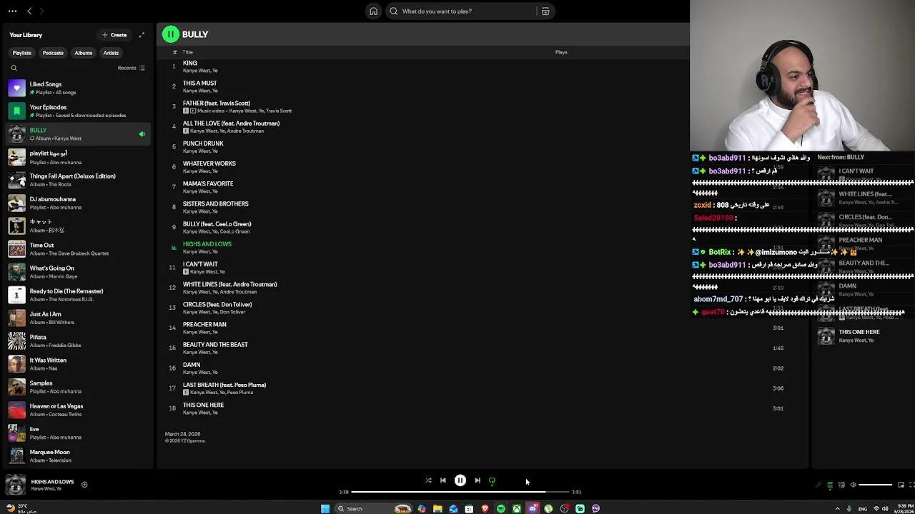Viewport: 915px width, 514px height.
Task: Open the Browse icon in the search bar
Action: (545, 11)
